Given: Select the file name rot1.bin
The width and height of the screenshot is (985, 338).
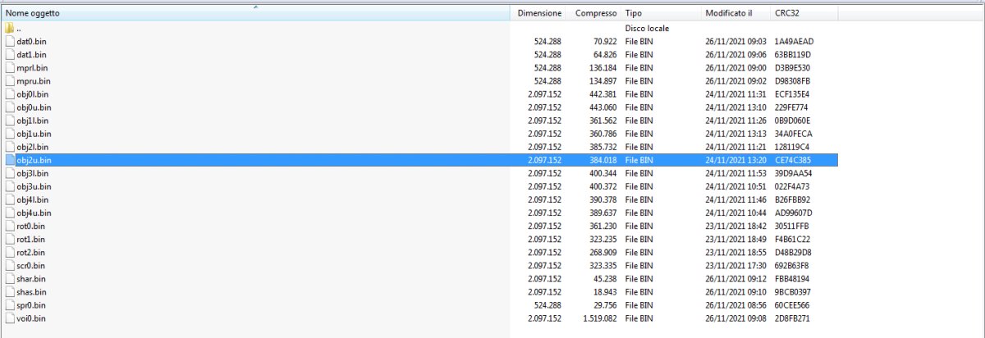Looking at the screenshot, I should [x=30, y=239].
